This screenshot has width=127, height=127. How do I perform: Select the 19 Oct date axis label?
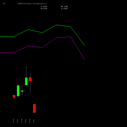(34, 121)
